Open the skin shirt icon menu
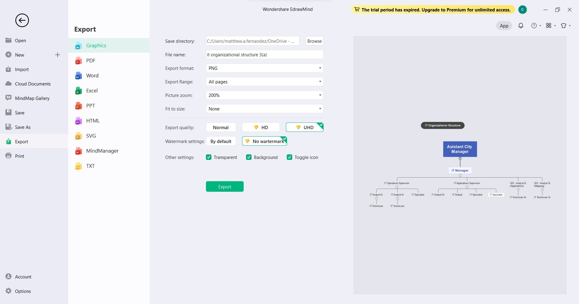The height and width of the screenshot is (304, 579). [x=566, y=26]
